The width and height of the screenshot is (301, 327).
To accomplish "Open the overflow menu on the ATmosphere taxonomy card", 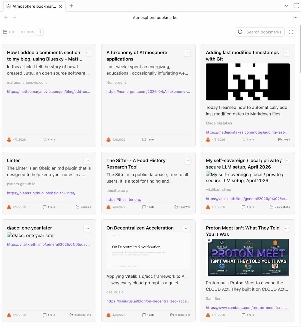I will click(x=187, y=53).
